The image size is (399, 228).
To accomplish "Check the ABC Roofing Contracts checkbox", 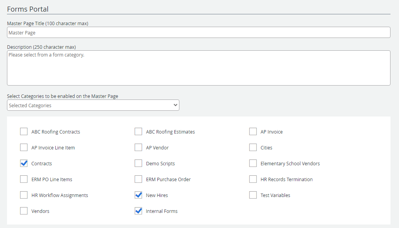I will point(24,132).
